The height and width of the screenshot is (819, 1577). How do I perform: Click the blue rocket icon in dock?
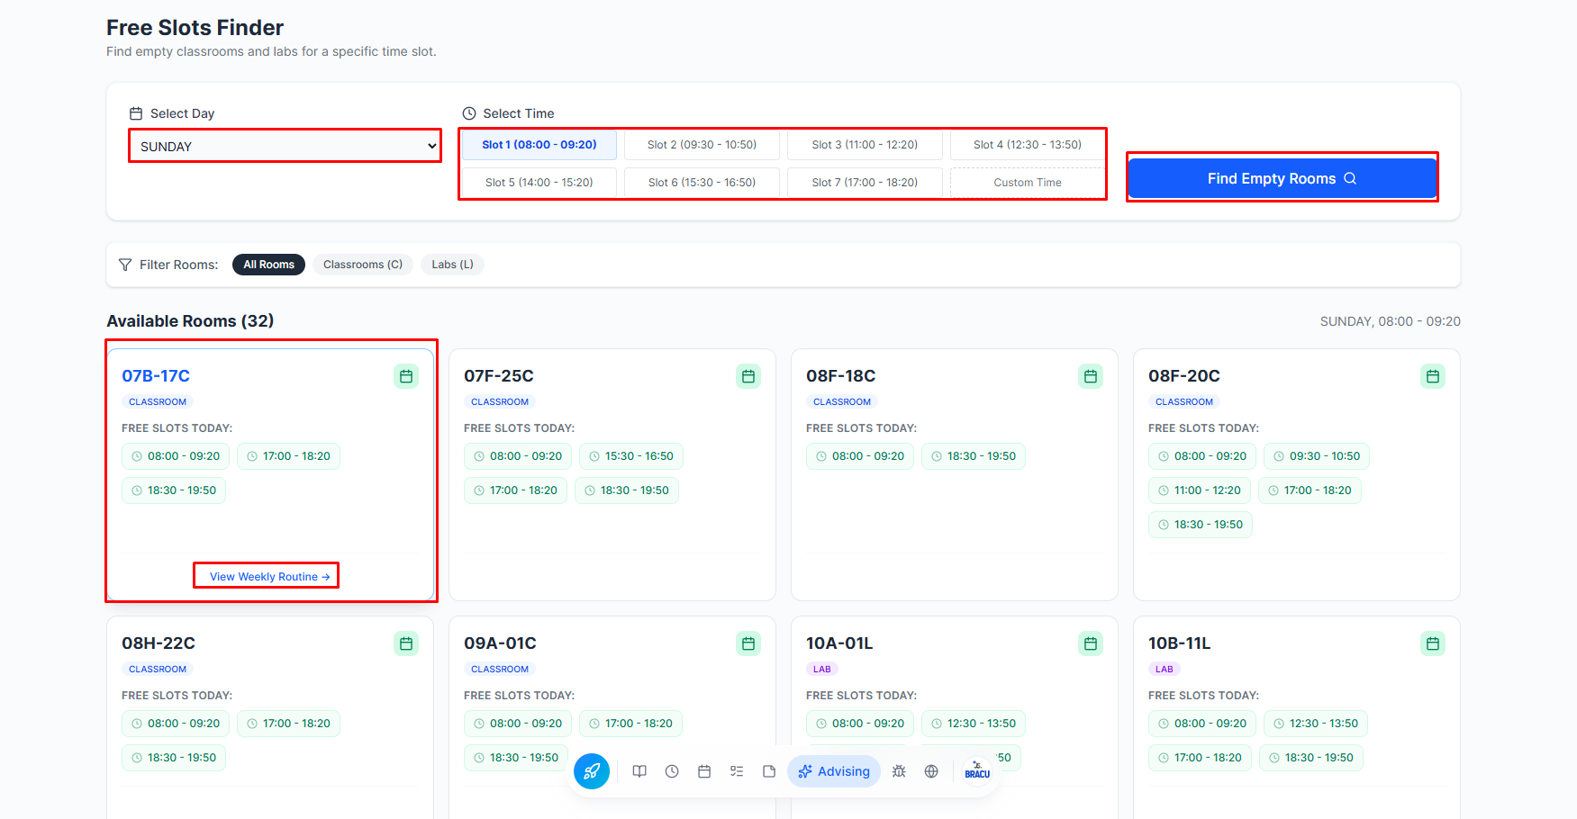pyautogui.click(x=592, y=771)
